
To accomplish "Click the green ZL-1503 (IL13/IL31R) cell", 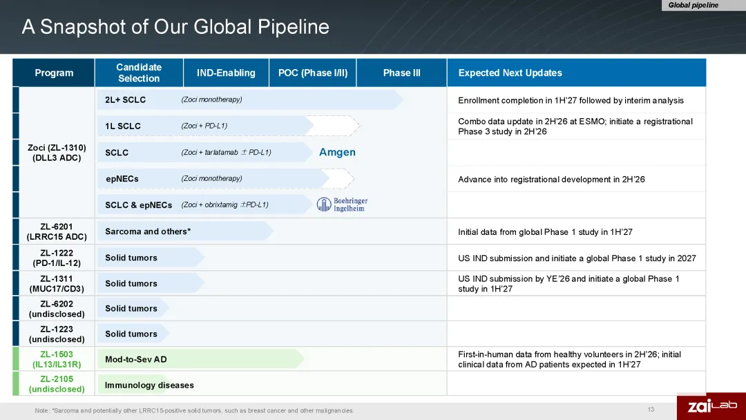I will (x=57, y=359).
